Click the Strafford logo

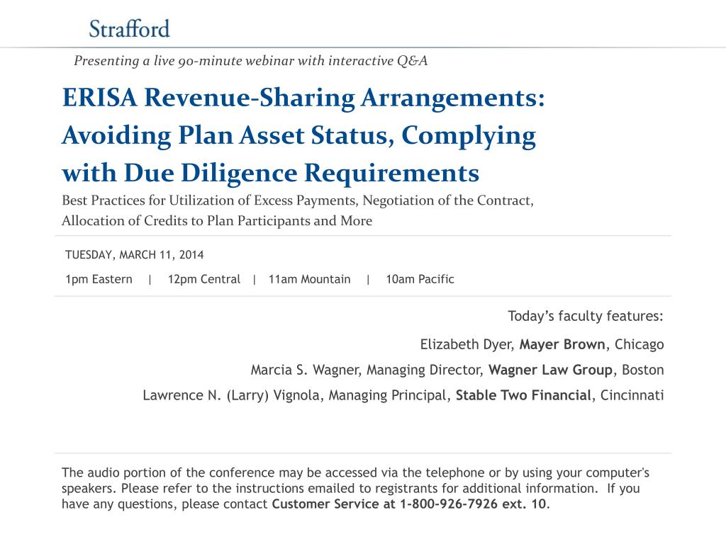129,28
